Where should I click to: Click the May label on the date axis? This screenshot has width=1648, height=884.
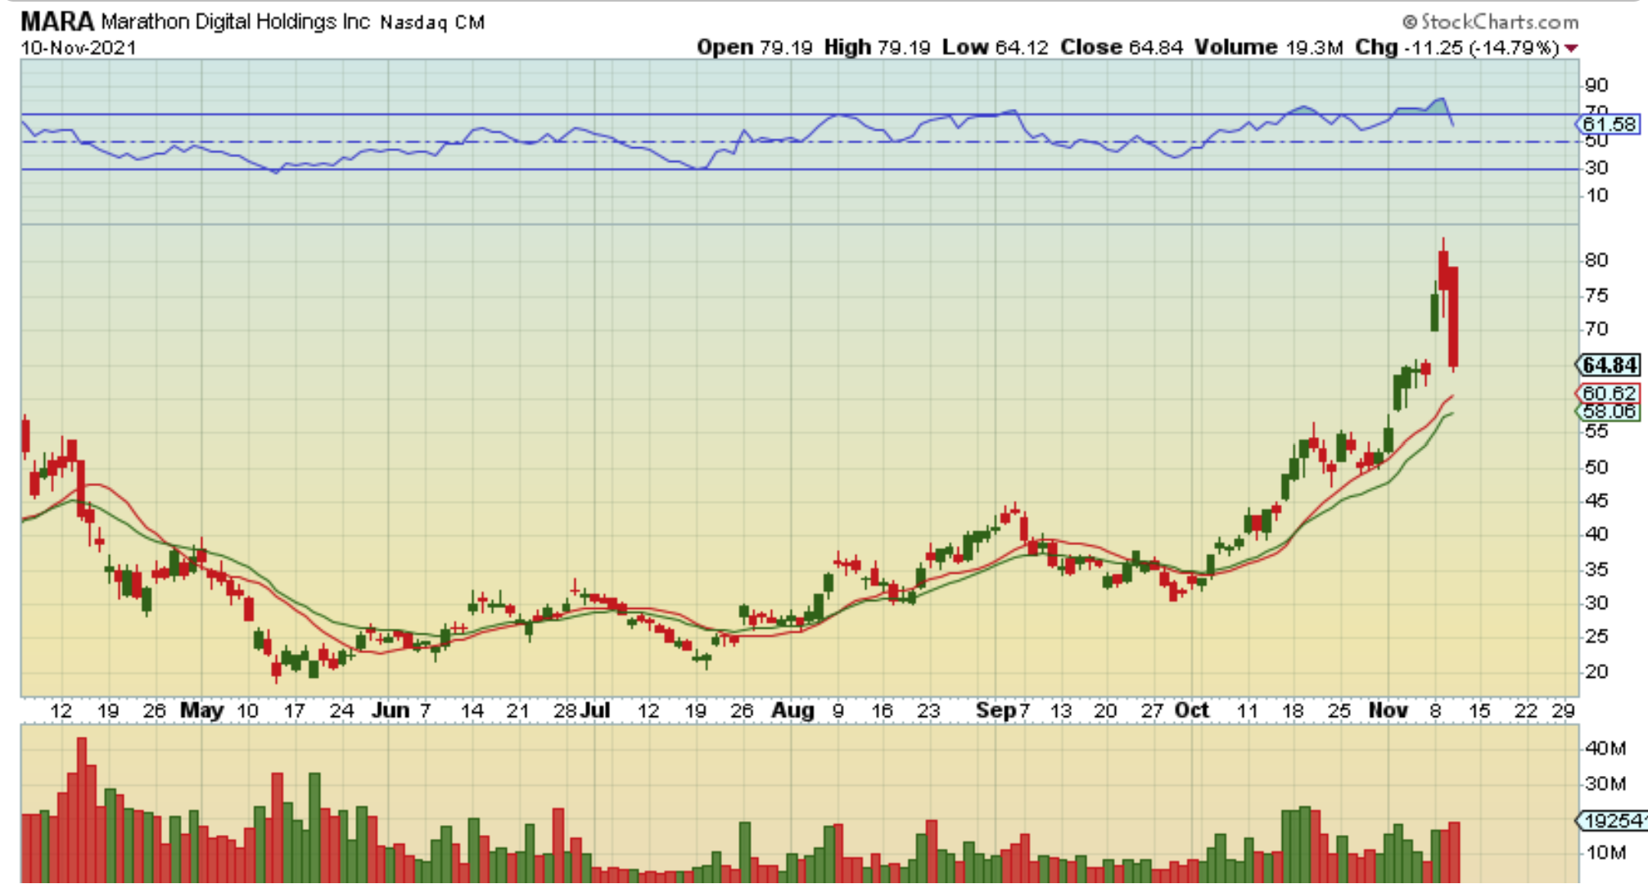[201, 710]
